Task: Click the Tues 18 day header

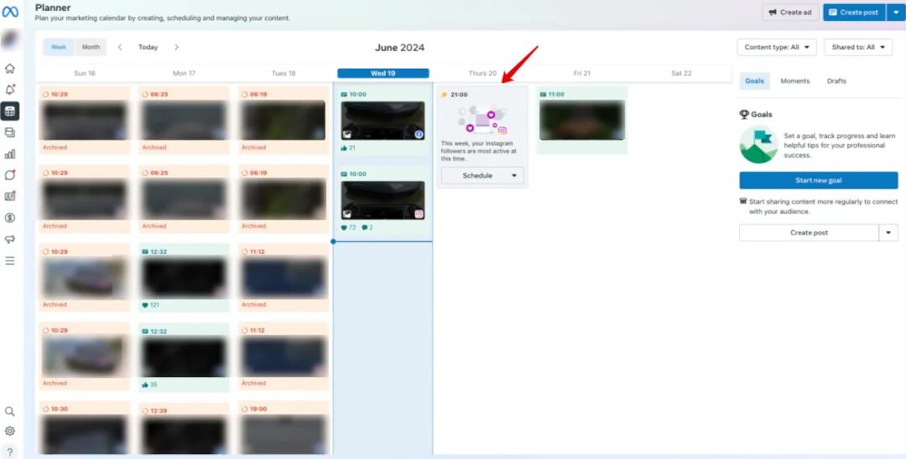Action: tap(284, 73)
